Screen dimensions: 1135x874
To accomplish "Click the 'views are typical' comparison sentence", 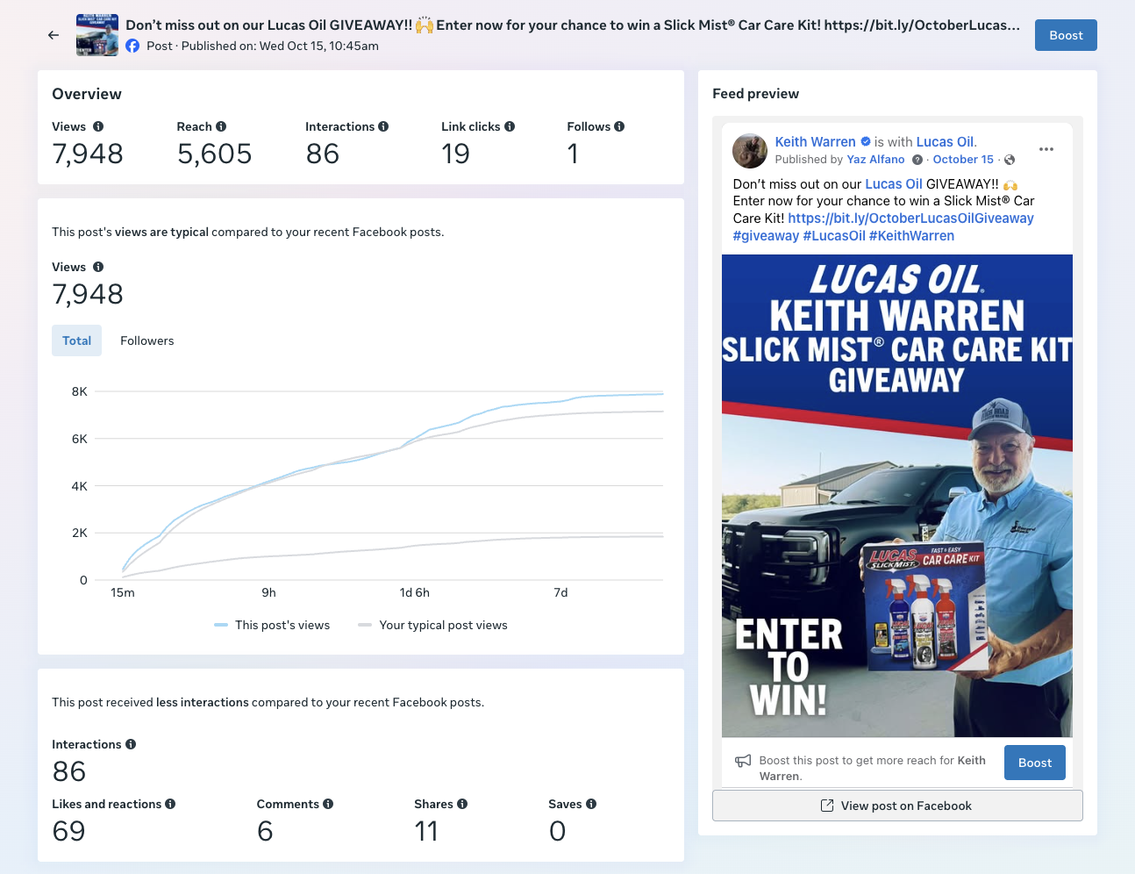I will [x=248, y=232].
